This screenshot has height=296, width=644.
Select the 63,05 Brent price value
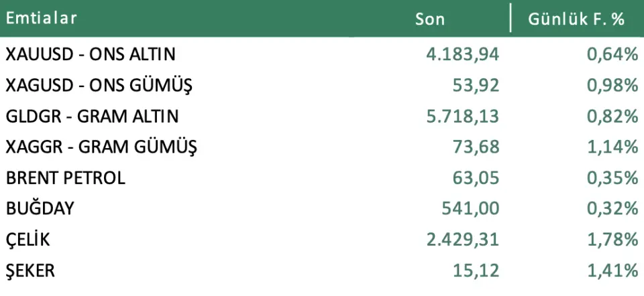(479, 178)
